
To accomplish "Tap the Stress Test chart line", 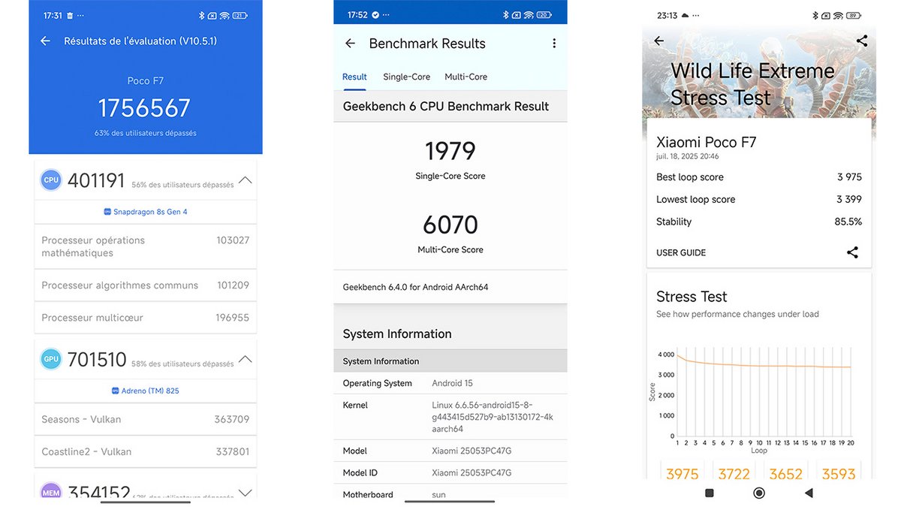I will click(x=764, y=365).
